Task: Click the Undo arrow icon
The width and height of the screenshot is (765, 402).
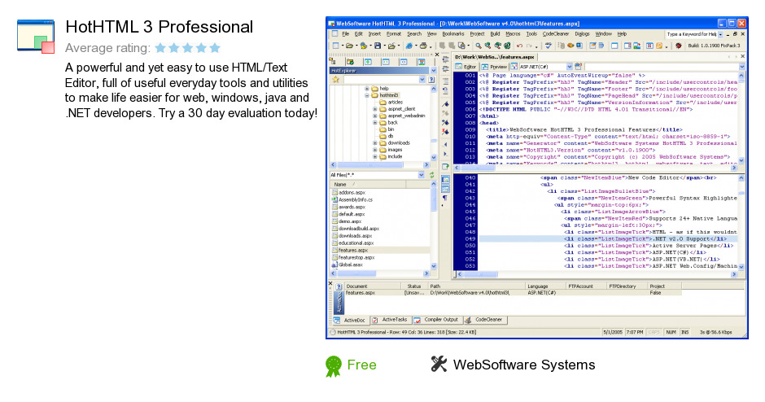Action: 519,46
